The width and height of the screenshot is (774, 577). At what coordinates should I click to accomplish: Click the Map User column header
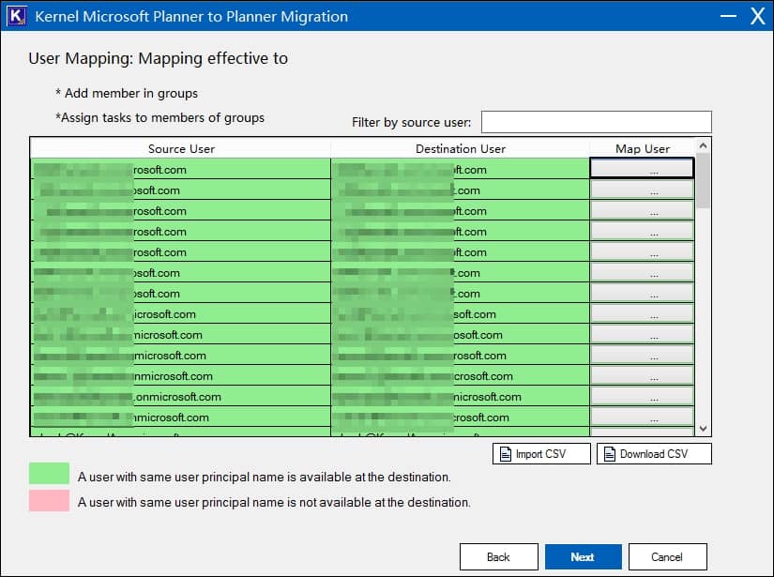click(x=643, y=148)
